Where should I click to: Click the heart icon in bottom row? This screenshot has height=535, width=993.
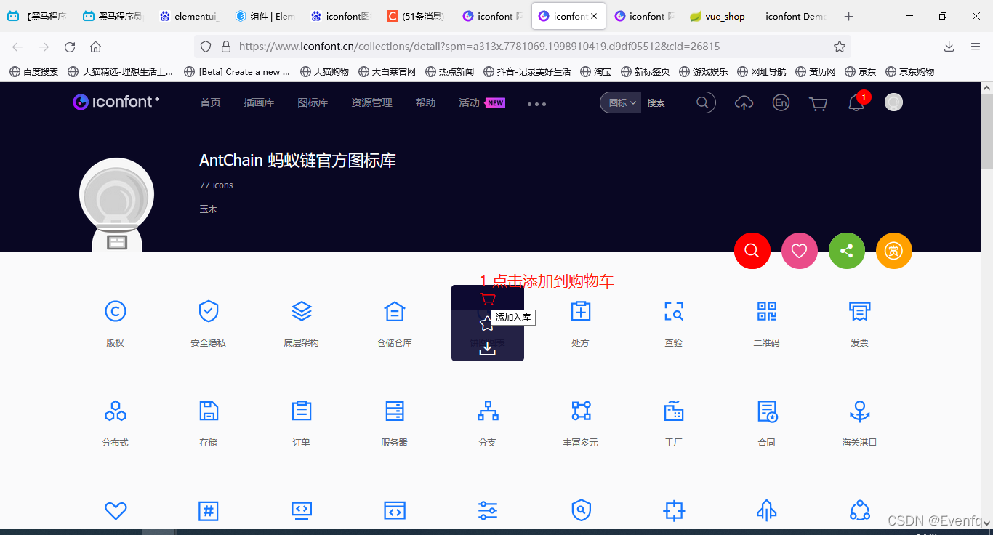pyautogui.click(x=116, y=511)
